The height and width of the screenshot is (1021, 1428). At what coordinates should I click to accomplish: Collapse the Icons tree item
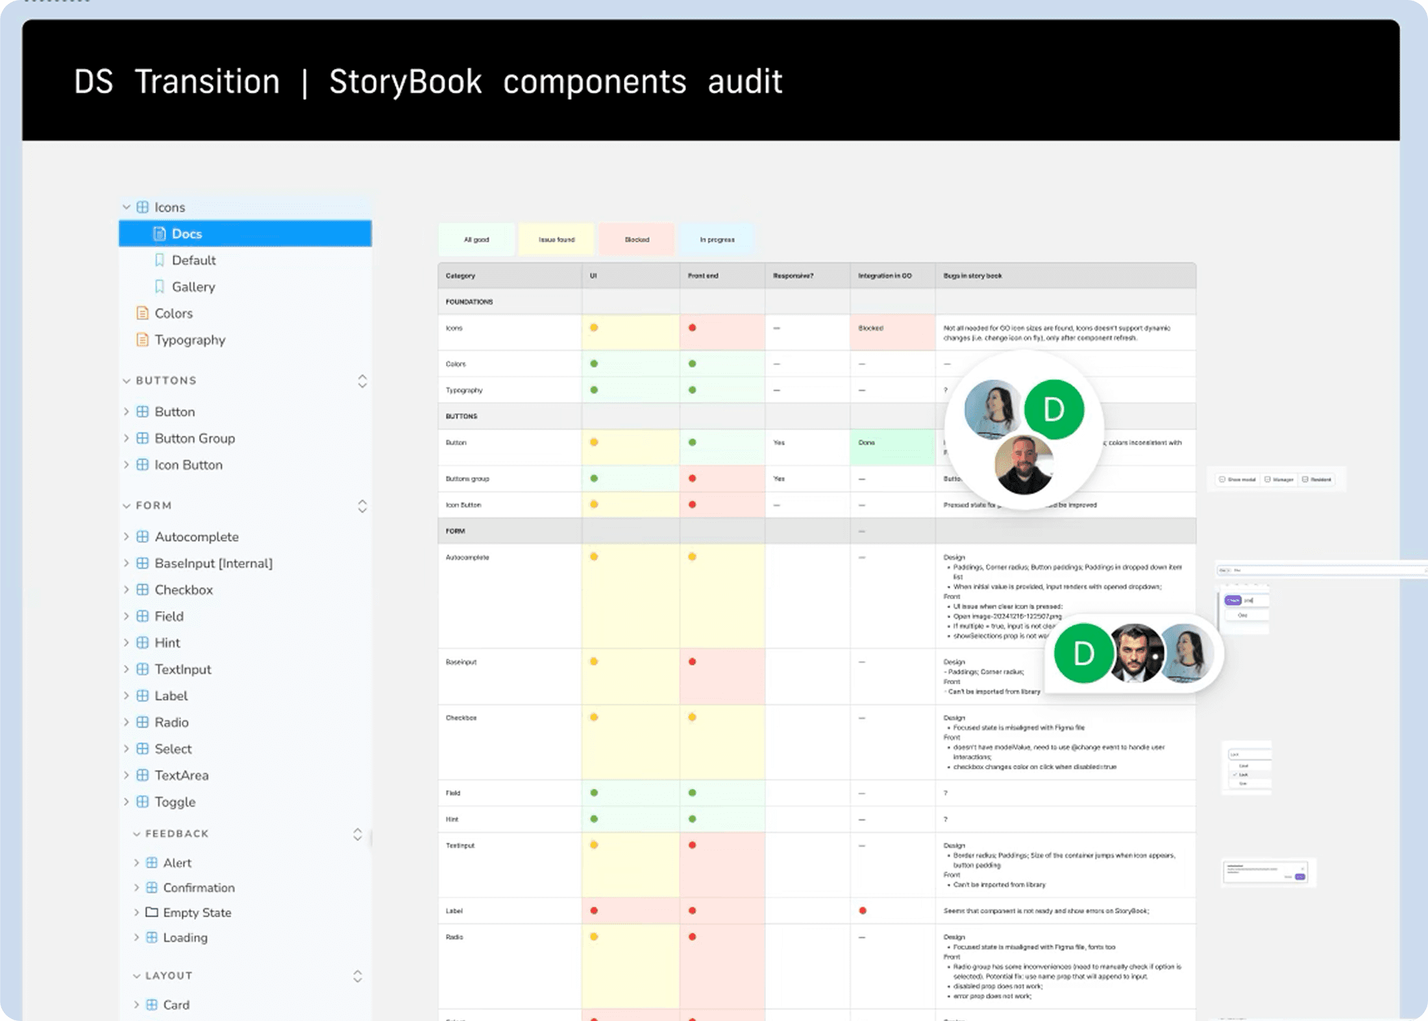126,207
